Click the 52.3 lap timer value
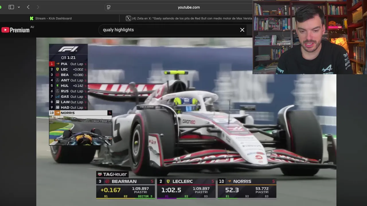This screenshot has height=206, width=367. point(232,190)
